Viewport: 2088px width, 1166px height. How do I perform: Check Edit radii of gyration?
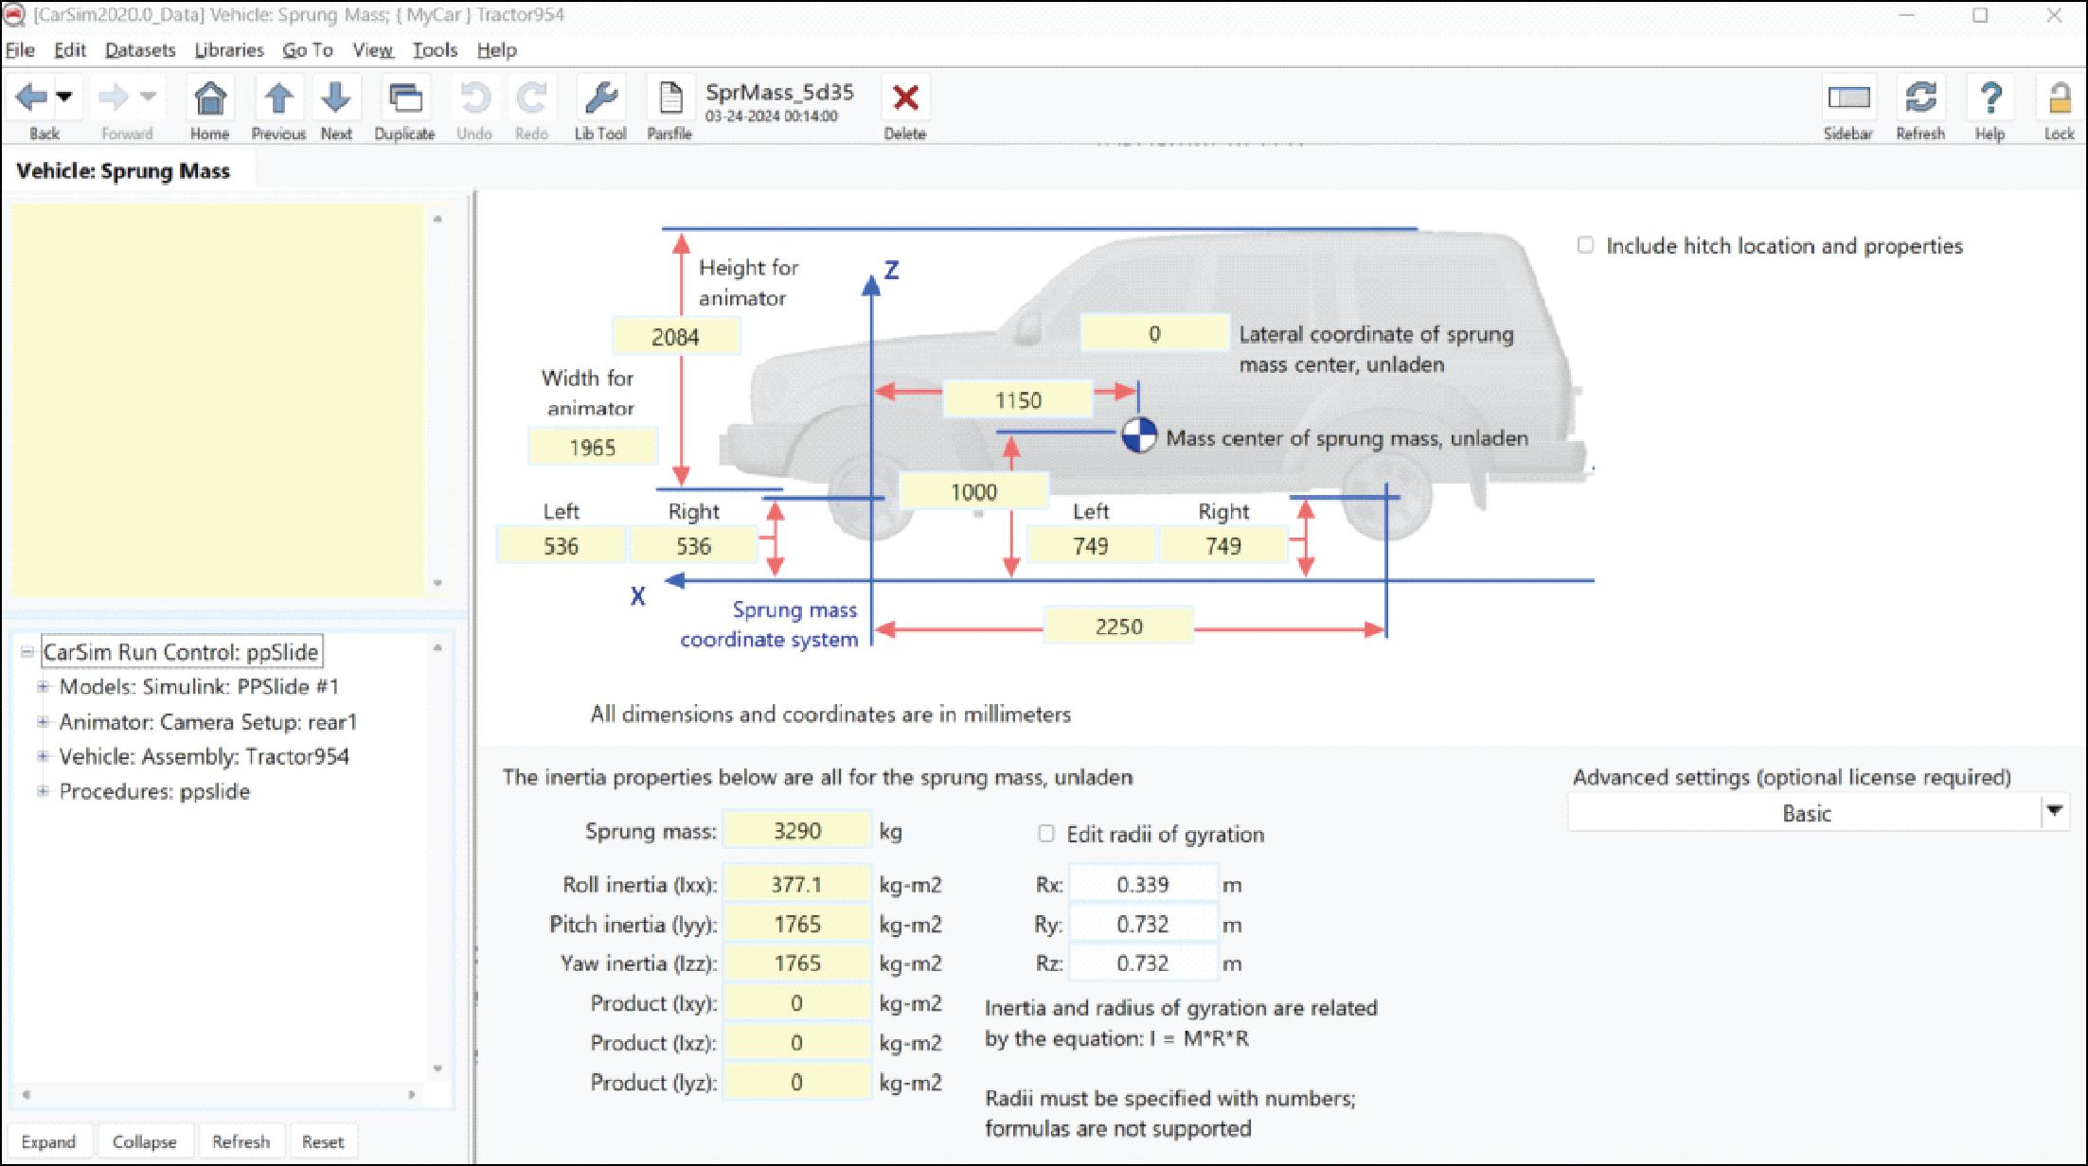click(x=1045, y=833)
